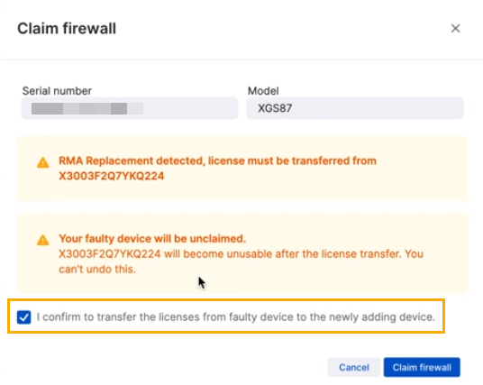Select the Model field showing XGS87

(355, 108)
